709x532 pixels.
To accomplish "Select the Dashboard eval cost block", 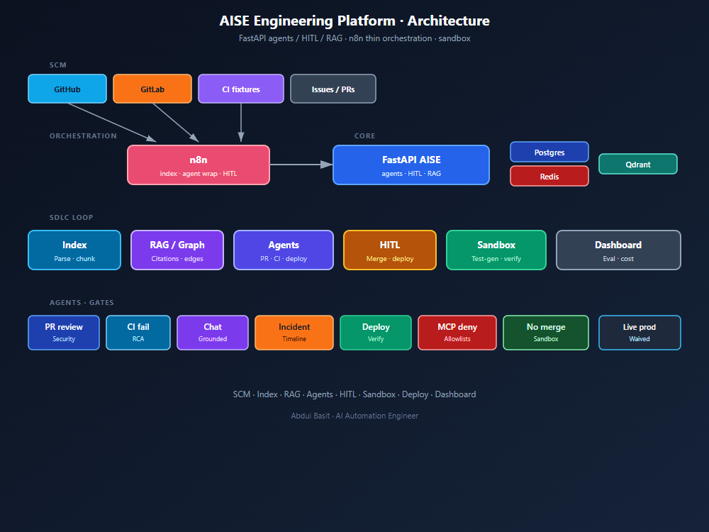I will 618,250.
